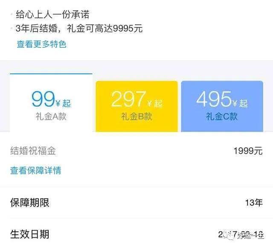
Task: Click the ¥ 起 label beside 495
Action: point(240,103)
